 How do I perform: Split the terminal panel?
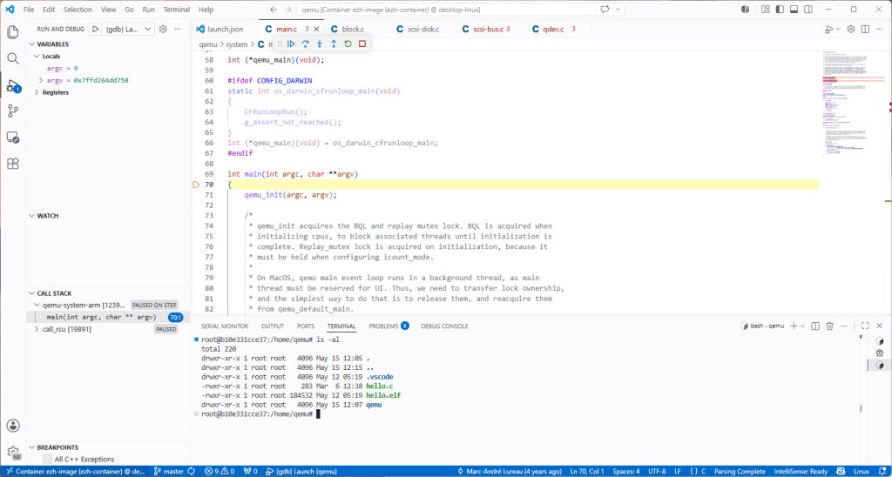point(815,326)
